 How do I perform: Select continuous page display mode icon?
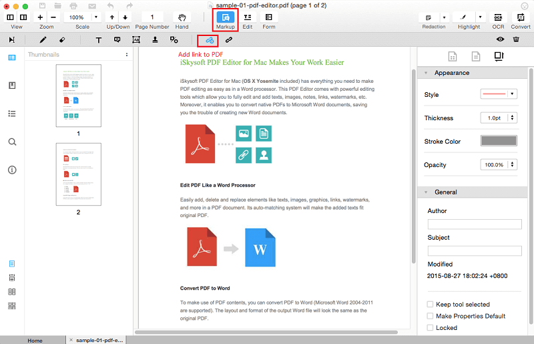[12, 277]
